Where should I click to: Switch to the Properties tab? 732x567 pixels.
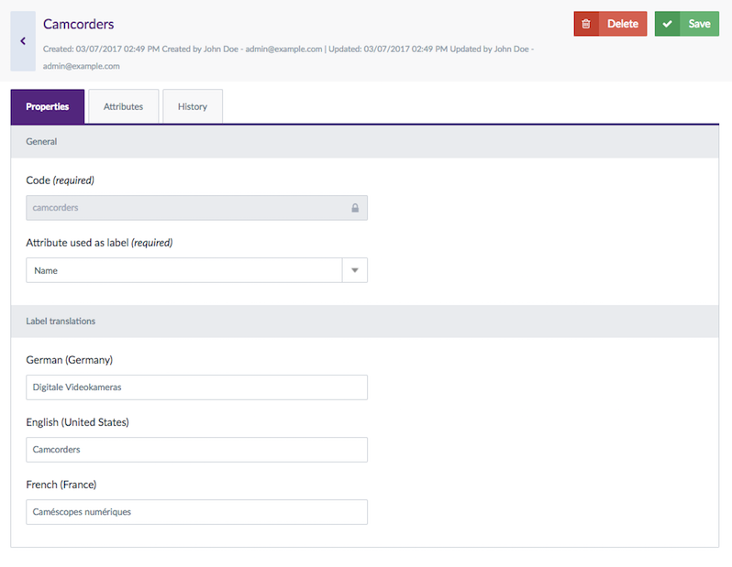(48, 106)
